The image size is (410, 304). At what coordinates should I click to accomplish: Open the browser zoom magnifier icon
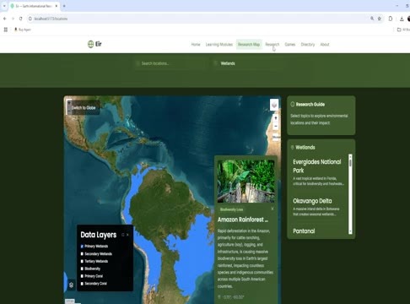pyautogui.click(x=372, y=19)
